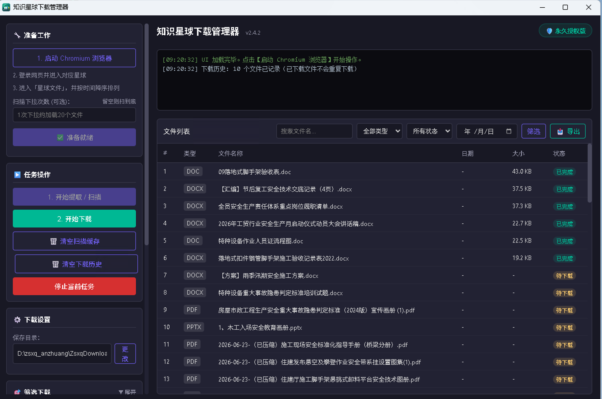This screenshot has height=399, width=602.
Task: Click 开始下载 green button
Action: click(74, 219)
